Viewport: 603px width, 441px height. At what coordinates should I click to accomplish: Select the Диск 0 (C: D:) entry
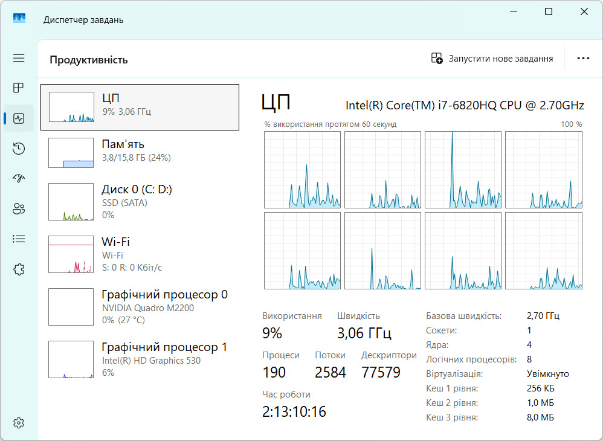(140, 202)
